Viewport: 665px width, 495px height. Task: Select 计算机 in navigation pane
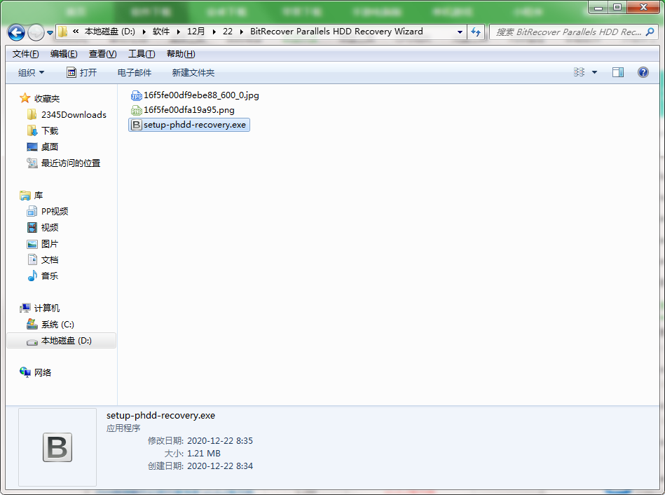47,308
